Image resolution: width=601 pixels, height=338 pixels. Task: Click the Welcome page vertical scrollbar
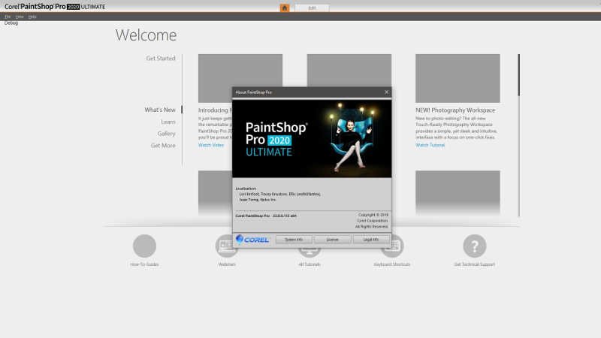click(x=518, y=135)
